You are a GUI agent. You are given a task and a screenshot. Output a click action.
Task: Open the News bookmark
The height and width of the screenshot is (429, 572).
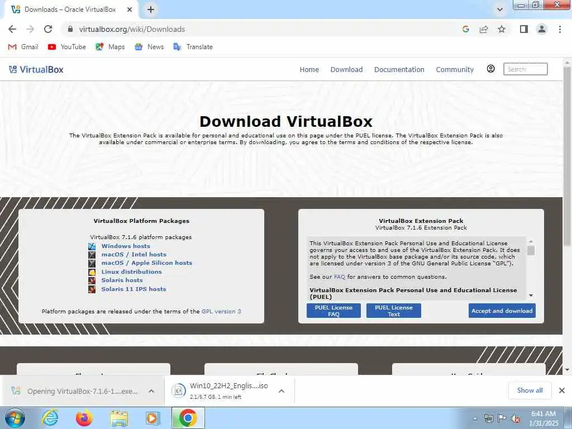(149, 47)
